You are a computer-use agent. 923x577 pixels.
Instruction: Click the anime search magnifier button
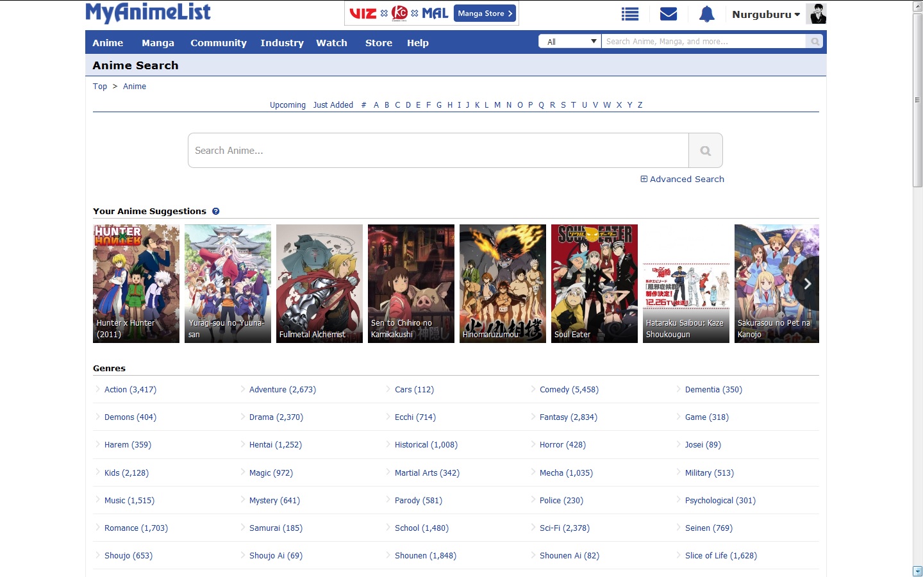coord(706,151)
